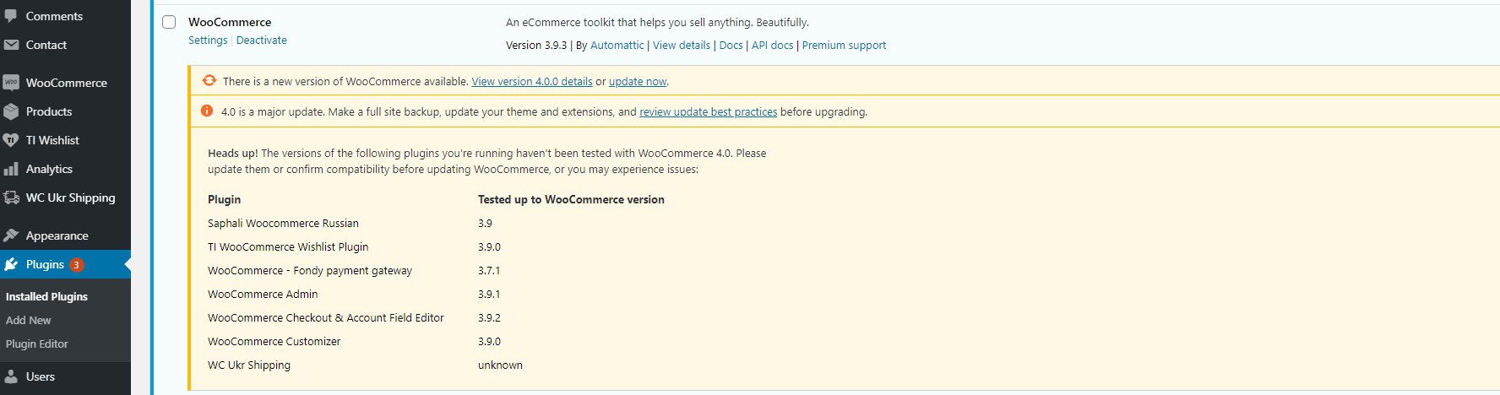This screenshot has width=1500, height=395.
Task: Open the View details link
Action: click(682, 46)
